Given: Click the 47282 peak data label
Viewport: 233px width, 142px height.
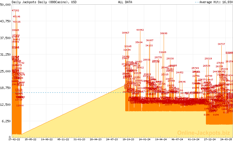Looking at the screenshot, I should (x=15, y=10).
